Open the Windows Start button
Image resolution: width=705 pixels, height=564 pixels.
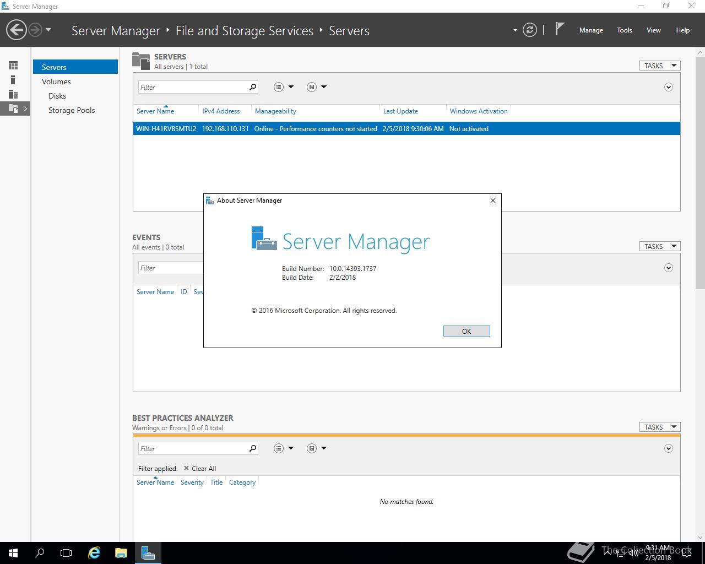[13, 553]
